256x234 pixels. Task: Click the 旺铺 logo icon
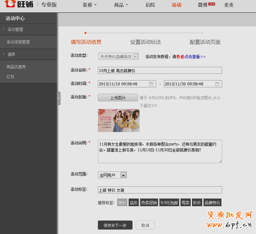[10, 5]
